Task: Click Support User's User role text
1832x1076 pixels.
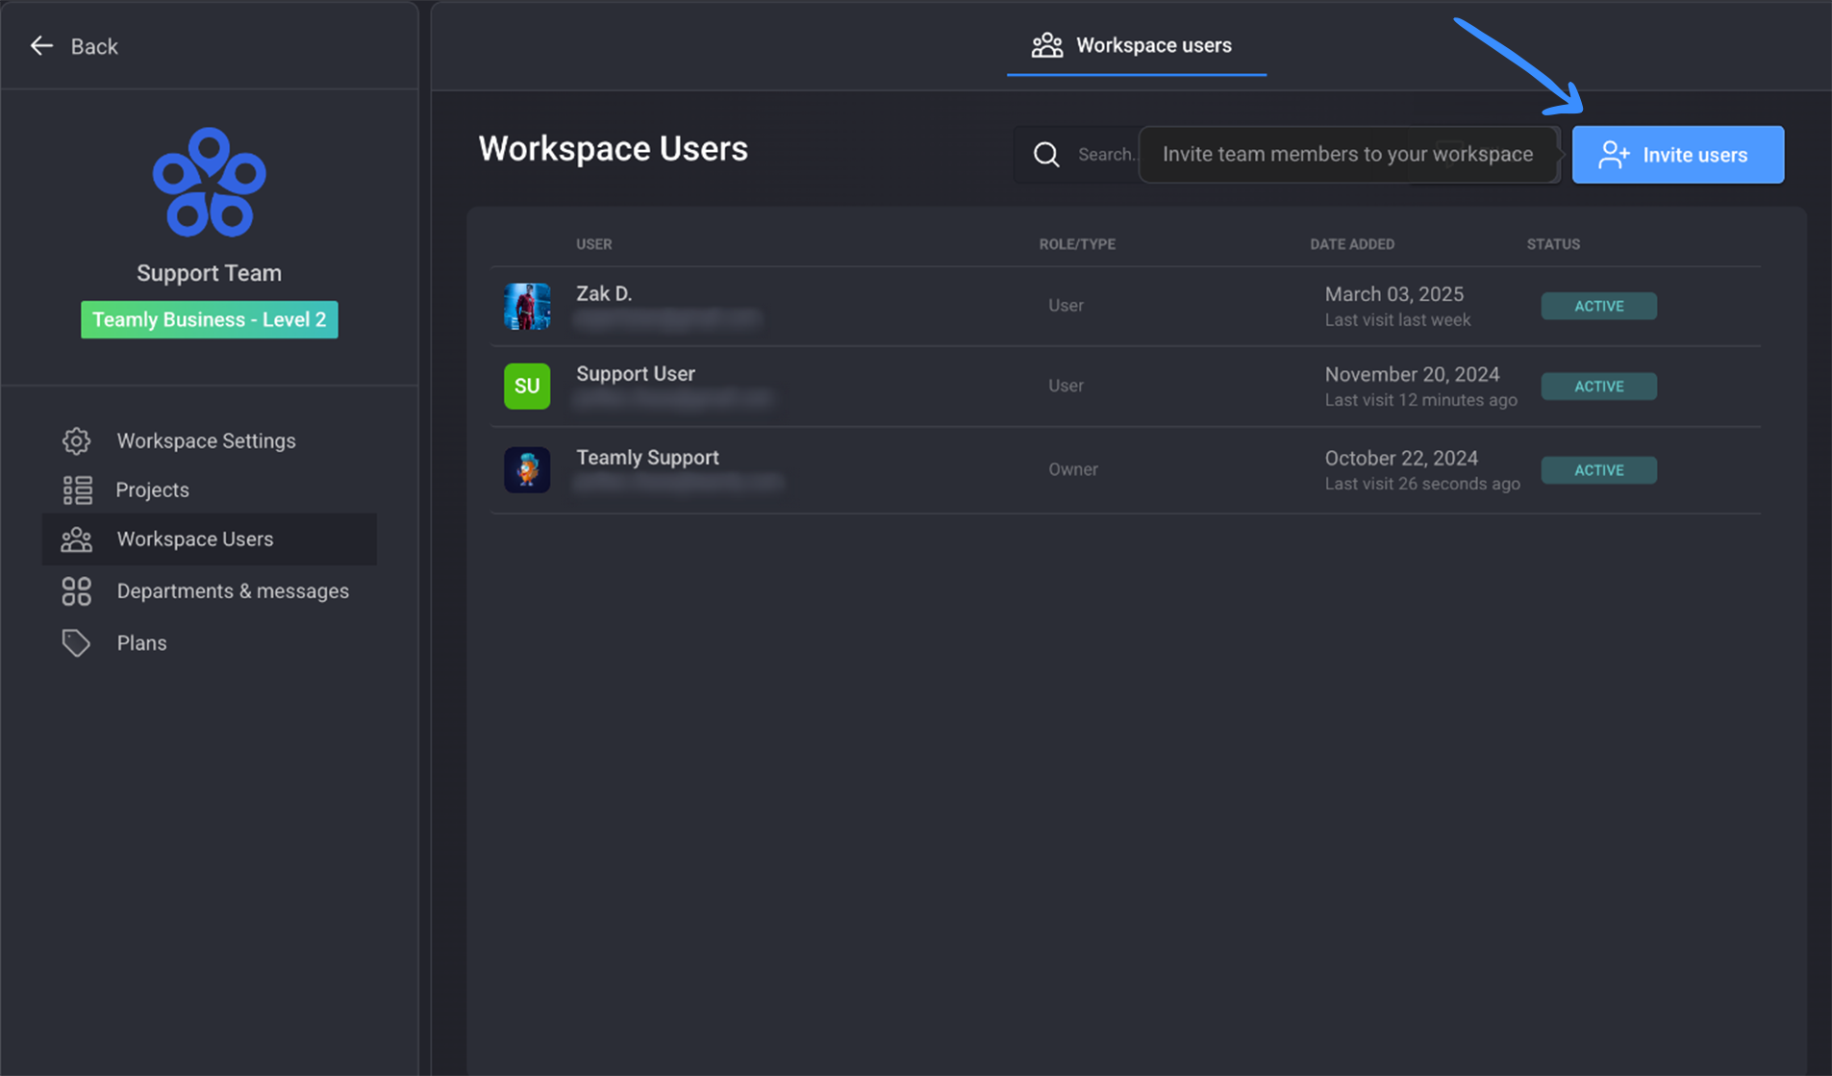Action: coord(1066,385)
